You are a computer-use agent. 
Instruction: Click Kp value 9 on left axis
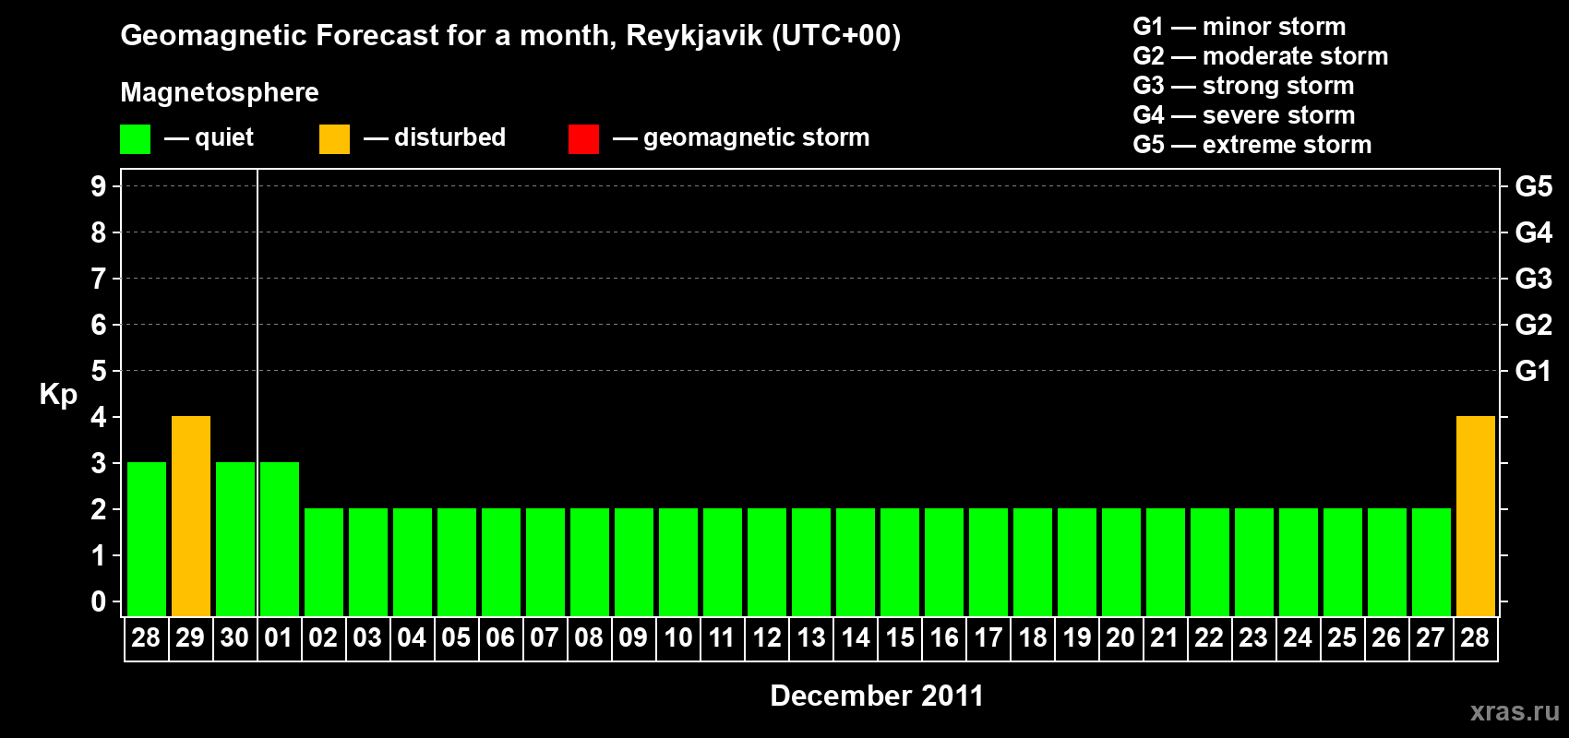point(99,186)
